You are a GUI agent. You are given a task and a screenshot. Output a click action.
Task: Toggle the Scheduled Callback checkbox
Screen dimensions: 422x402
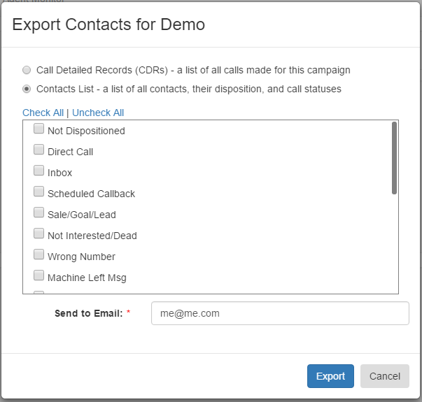(38, 191)
